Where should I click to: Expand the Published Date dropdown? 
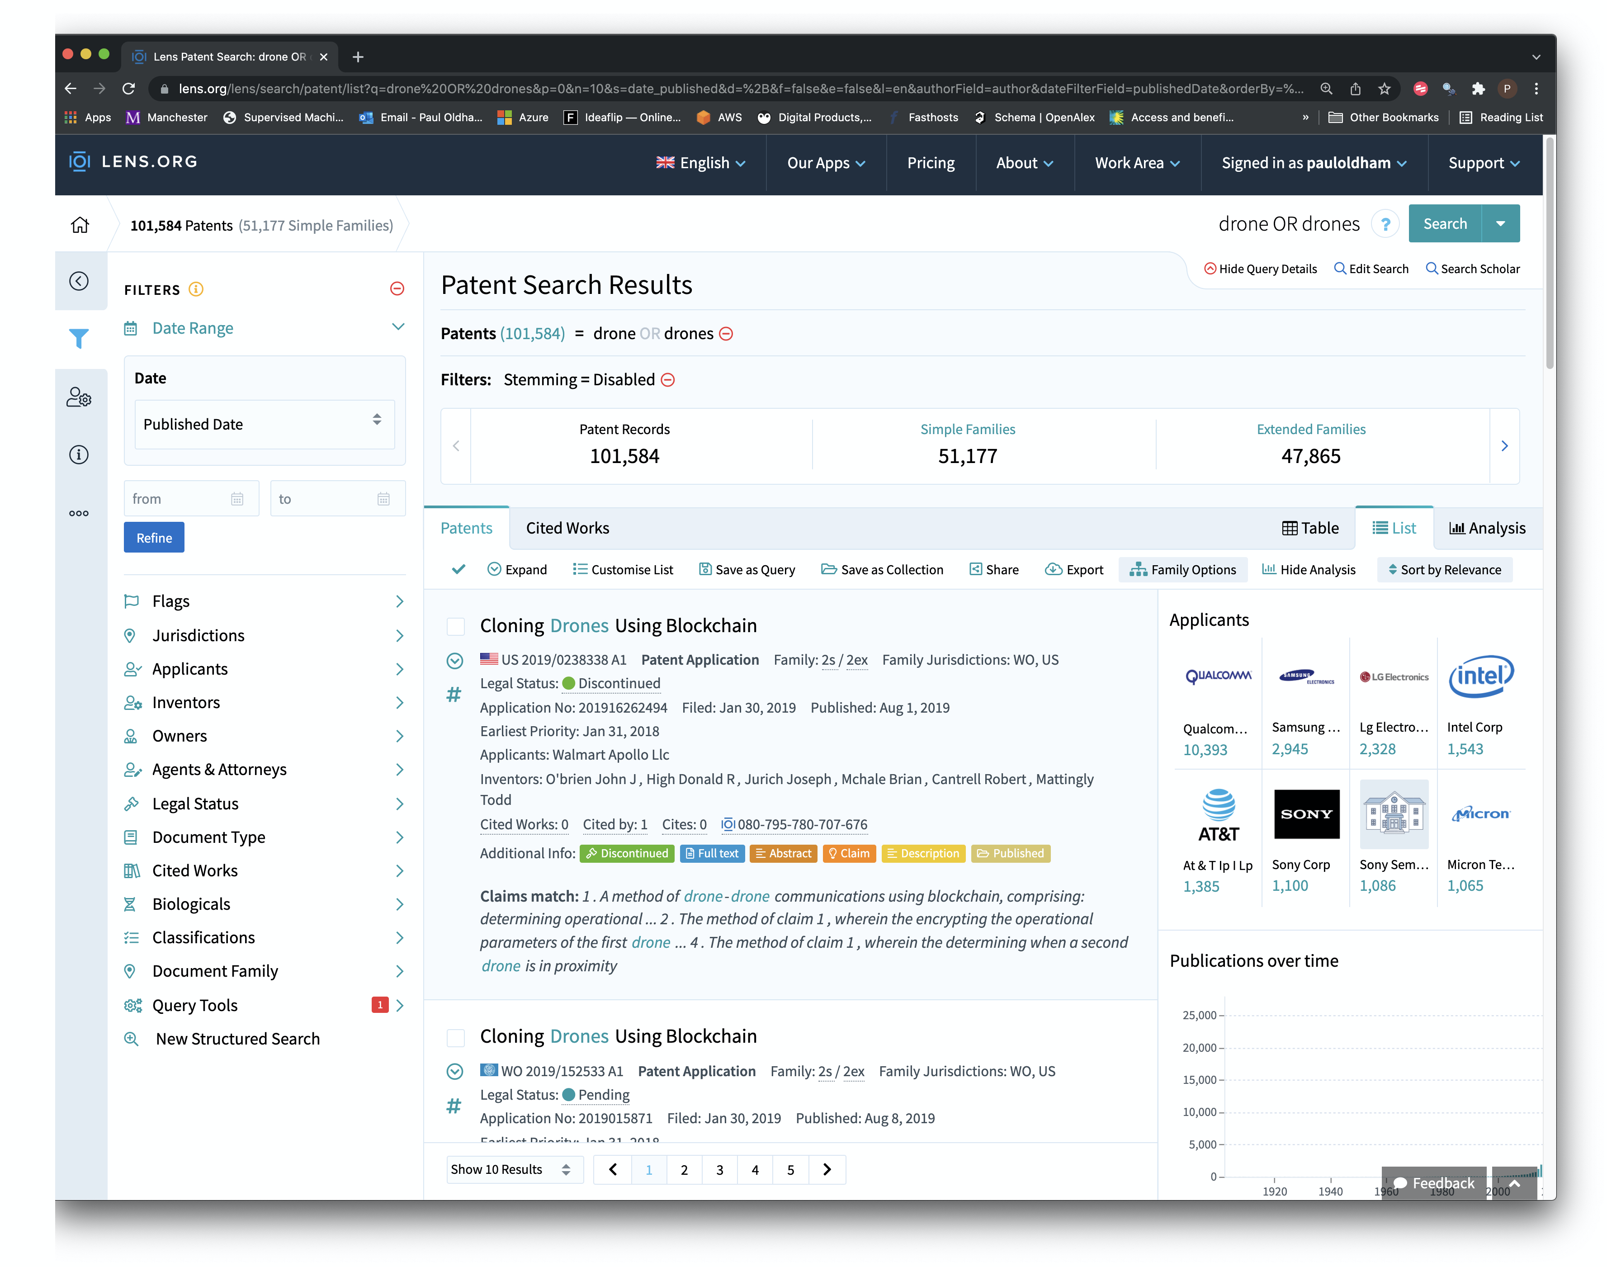pos(261,423)
